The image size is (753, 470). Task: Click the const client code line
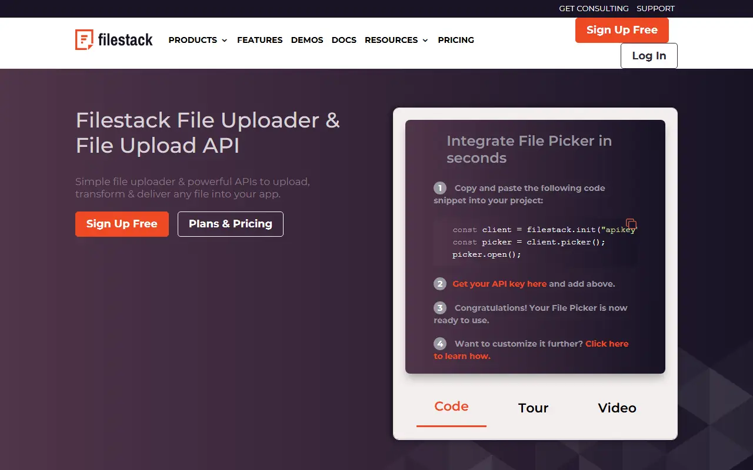(545, 230)
